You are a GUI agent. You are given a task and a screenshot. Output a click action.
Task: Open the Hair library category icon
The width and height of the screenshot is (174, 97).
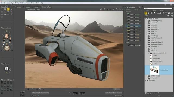[154, 13]
